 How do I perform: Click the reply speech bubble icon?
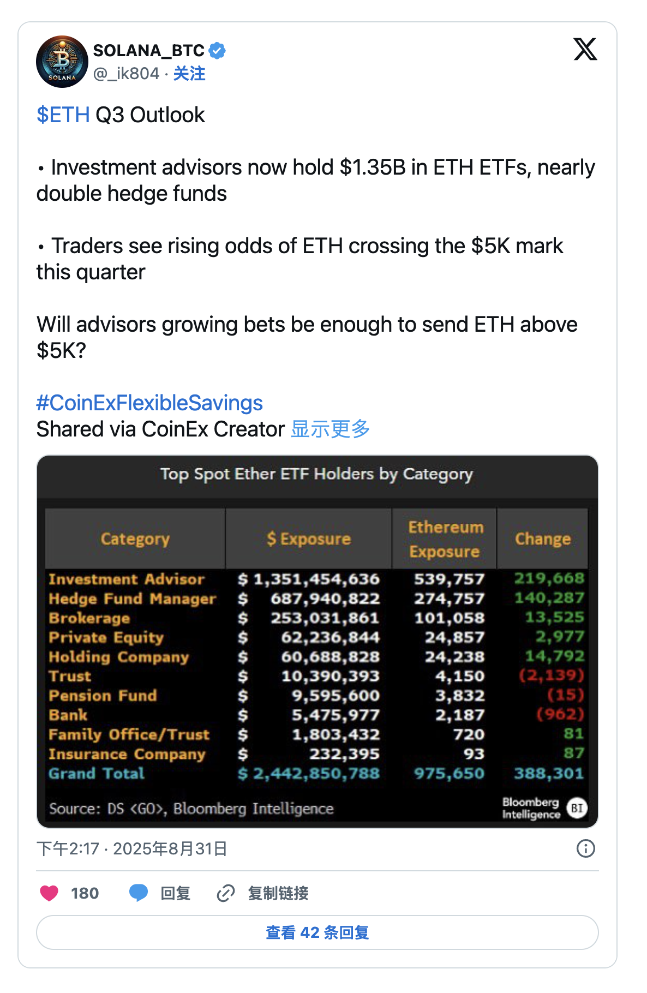click(139, 893)
